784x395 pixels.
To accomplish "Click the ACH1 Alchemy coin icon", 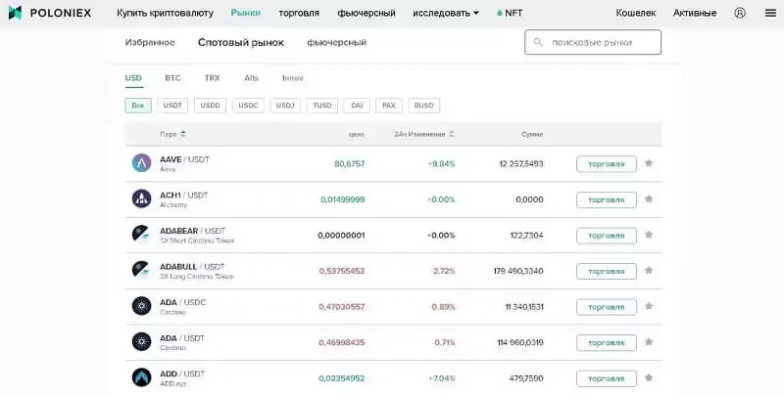I will point(141,199).
